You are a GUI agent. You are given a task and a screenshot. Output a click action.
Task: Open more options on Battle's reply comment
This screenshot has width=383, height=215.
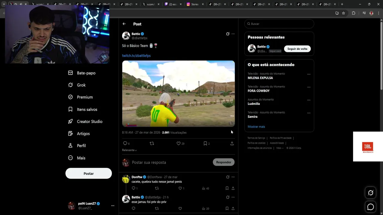pyautogui.click(x=233, y=197)
